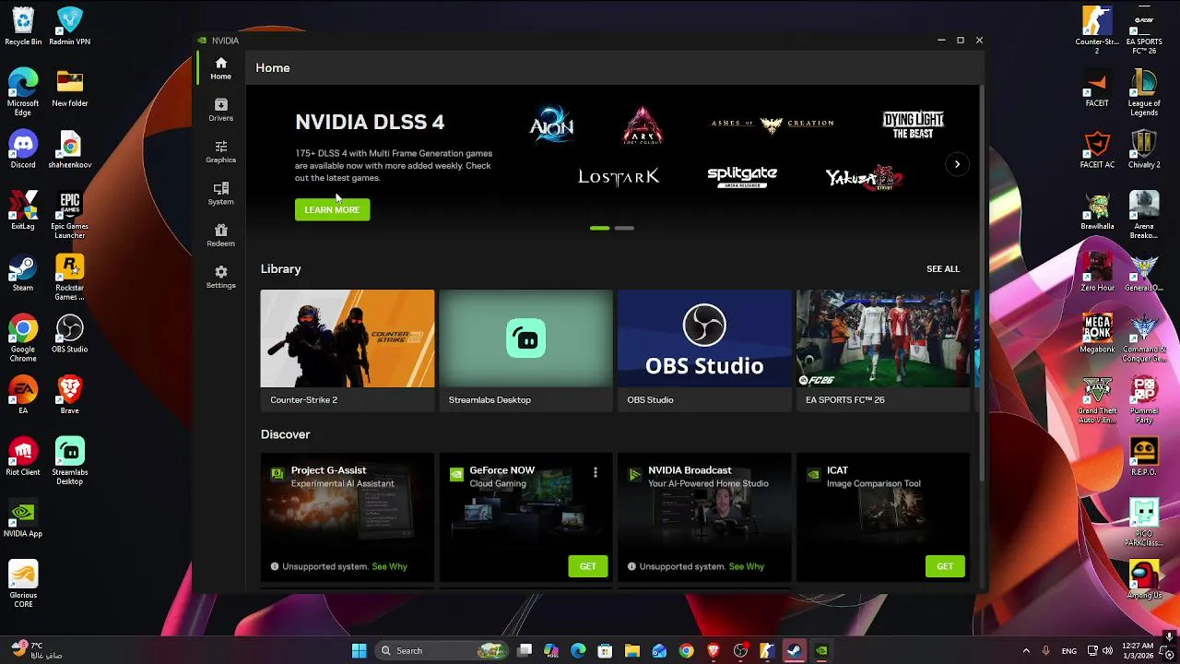Viewport: 1180px width, 664px height.
Task: Open File Explorer from the taskbar
Action: click(632, 650)
